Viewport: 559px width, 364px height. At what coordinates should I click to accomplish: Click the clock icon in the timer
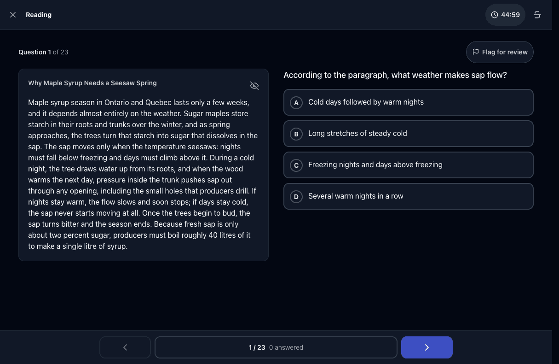tap(495, 15)
